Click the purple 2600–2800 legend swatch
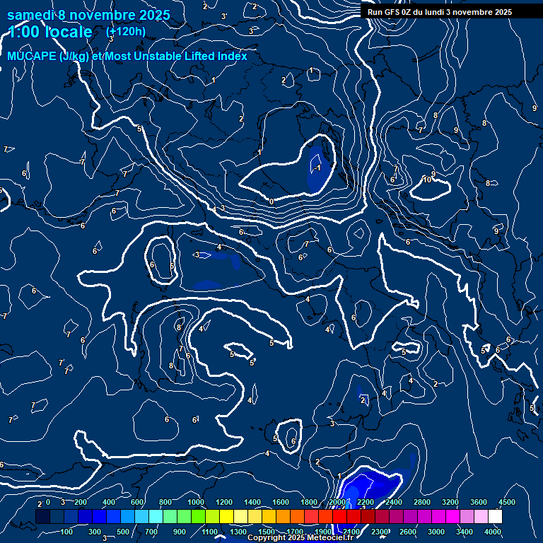 coord(410,516)
